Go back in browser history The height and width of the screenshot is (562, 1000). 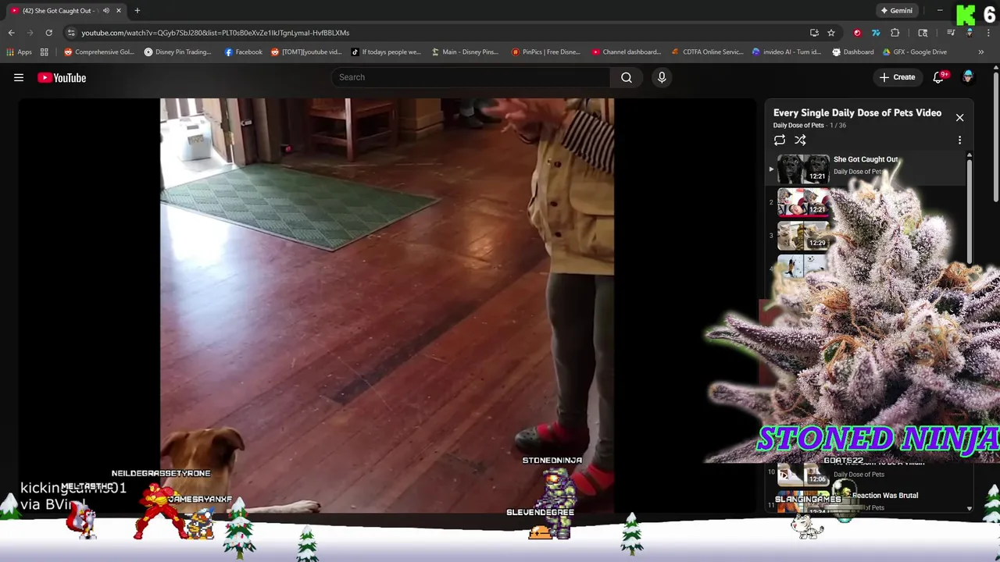coord(11,33)
